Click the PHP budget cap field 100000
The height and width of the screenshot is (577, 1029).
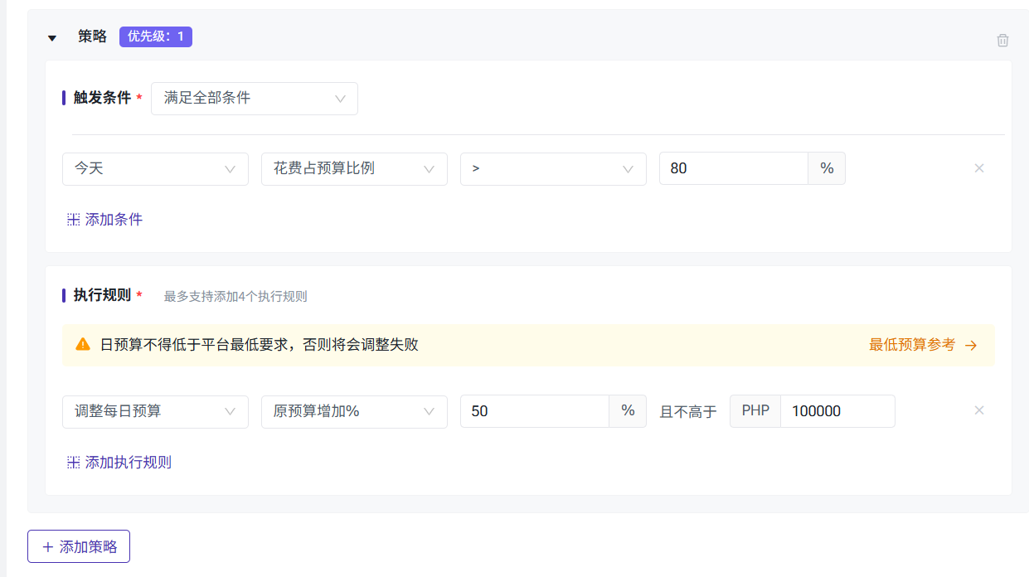(x=837, y=411)
